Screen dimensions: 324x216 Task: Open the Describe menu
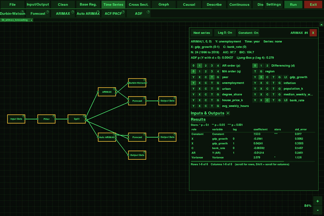[x=214, y=4]
